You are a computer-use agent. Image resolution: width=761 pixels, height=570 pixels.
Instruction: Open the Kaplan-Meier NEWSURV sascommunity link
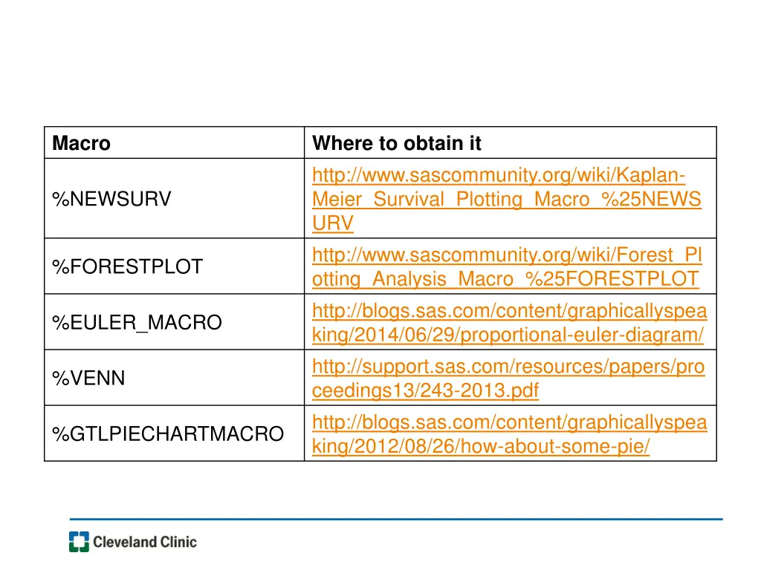click(506, 199)
